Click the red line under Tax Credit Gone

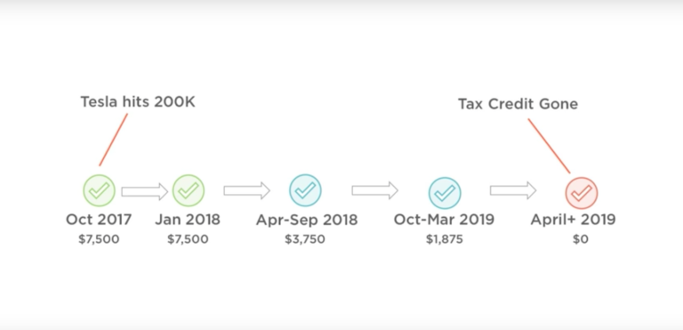point(550,146)
